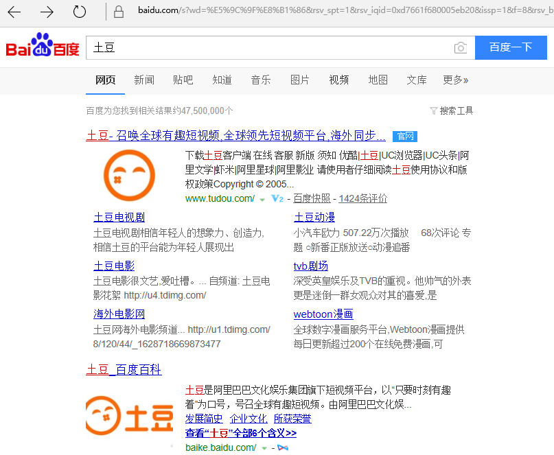Screen dimensions: 554x455
Task: Expand the dropdown arrow after baike.baidu.com
Action: pos(264,449)
